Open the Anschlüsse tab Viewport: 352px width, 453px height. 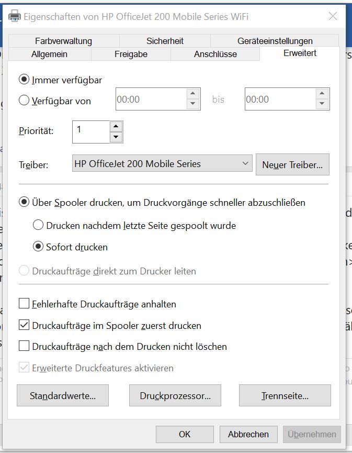[215, 54]
